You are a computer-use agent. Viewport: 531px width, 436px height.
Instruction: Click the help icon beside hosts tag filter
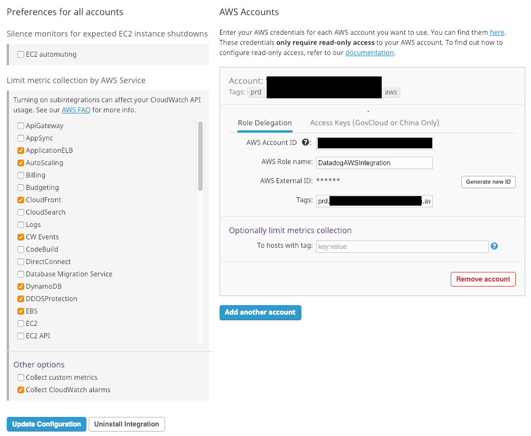[x=494, y=247]
